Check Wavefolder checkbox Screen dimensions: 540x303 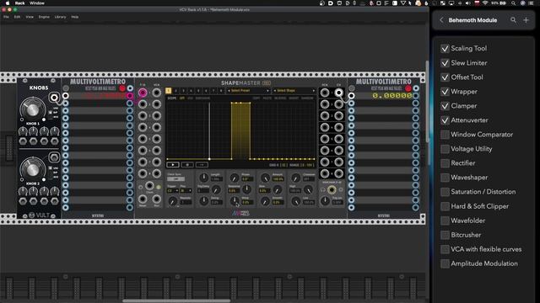[445, 221]
